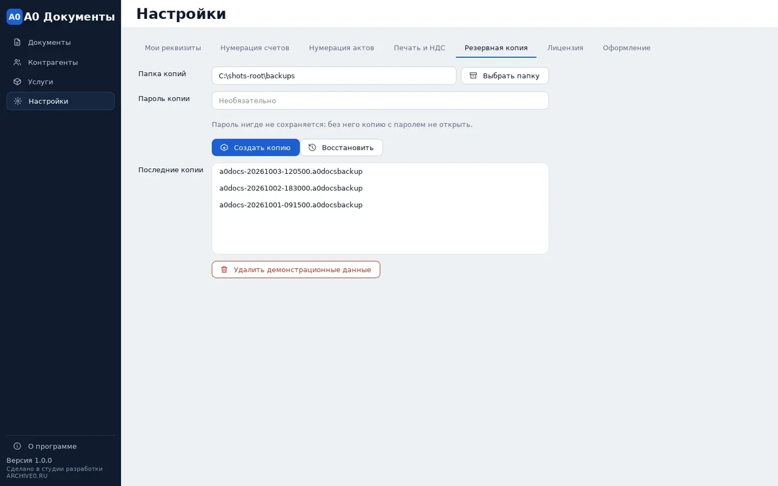This screenshot has height=486, width=778.
Task: Click the password-not-saved hint text
Action: point(342,124)
